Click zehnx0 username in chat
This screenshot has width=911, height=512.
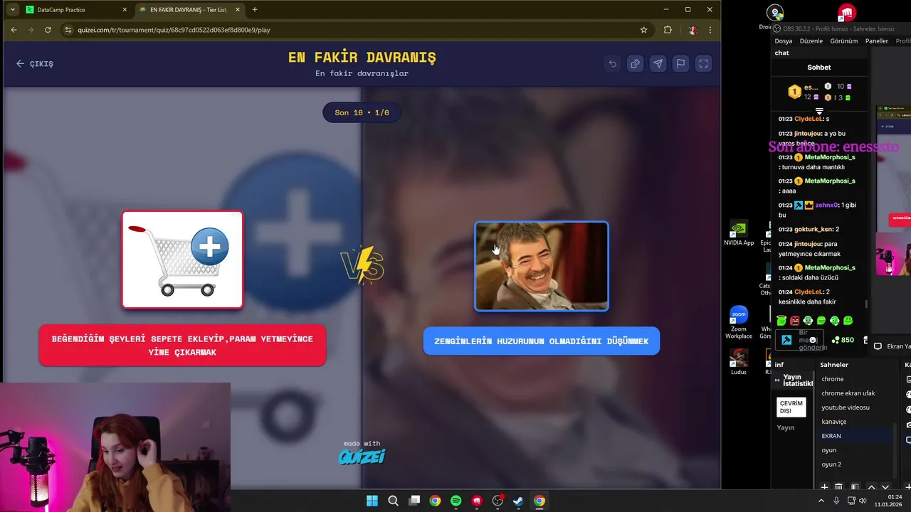827,205
